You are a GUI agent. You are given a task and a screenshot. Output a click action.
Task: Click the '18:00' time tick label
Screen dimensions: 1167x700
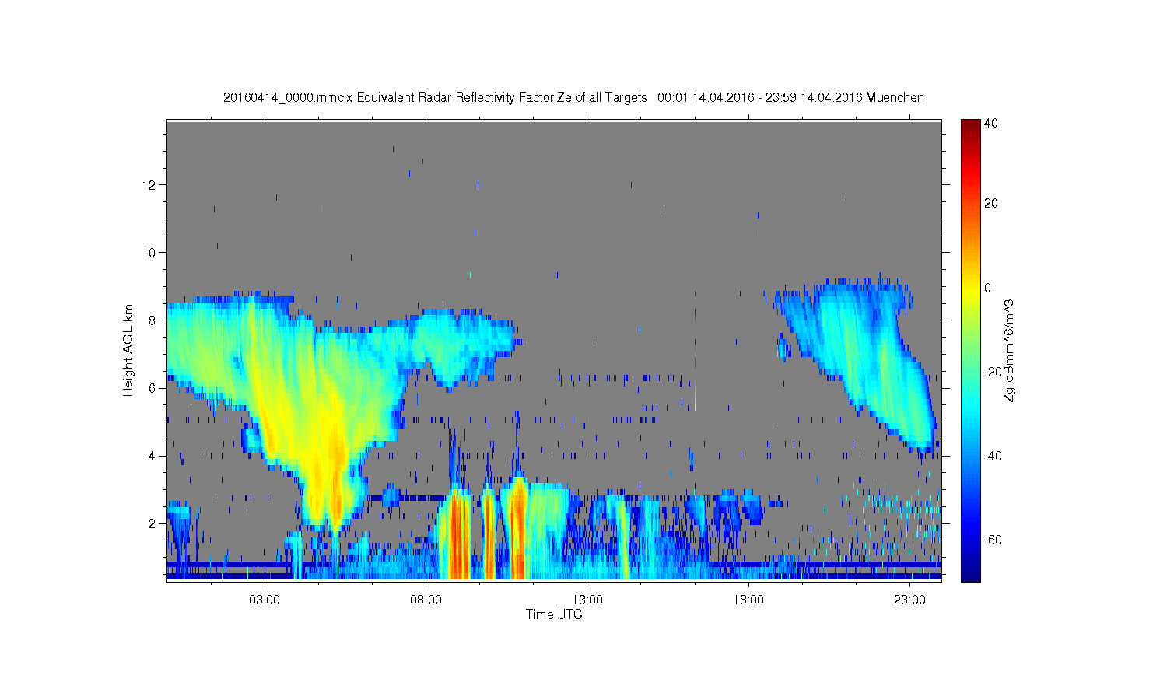pyautogui.click(x=748, y=600)
